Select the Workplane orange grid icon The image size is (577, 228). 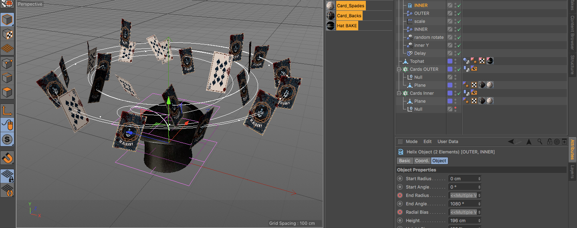(x=8, y=49)
